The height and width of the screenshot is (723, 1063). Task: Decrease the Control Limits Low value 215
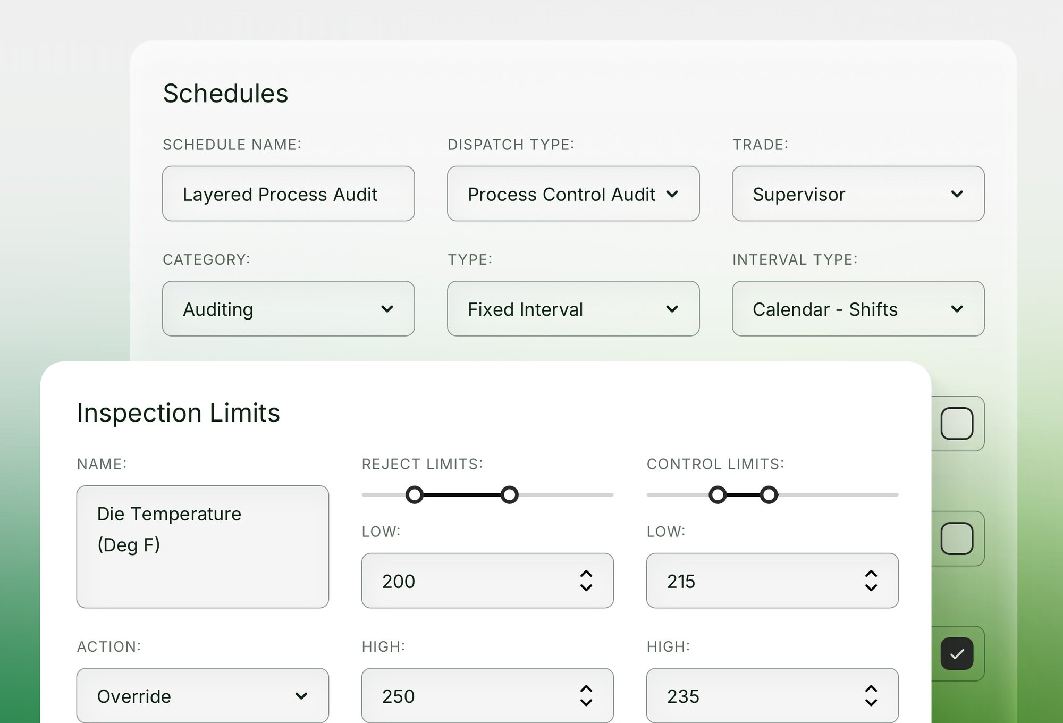point(871,587)
